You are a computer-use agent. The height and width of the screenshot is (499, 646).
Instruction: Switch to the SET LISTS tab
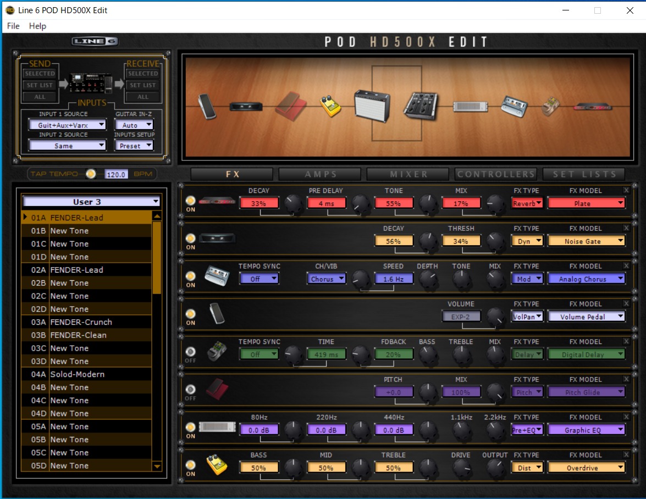click(584, 174)
